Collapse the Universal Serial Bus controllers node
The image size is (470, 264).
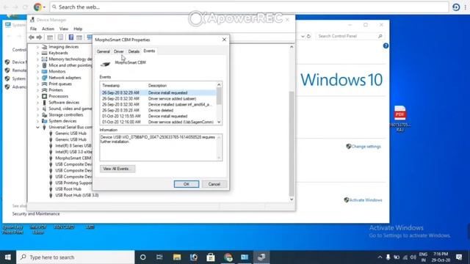(37, 127)
